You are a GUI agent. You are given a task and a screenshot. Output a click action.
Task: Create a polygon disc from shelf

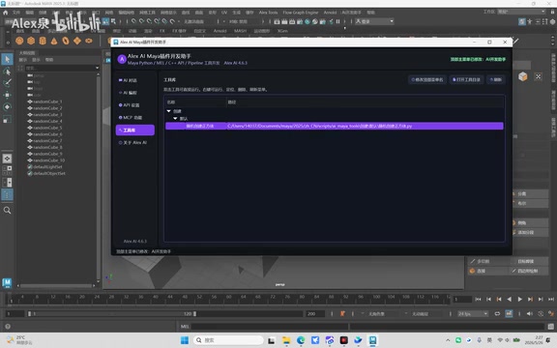(88, 41)
